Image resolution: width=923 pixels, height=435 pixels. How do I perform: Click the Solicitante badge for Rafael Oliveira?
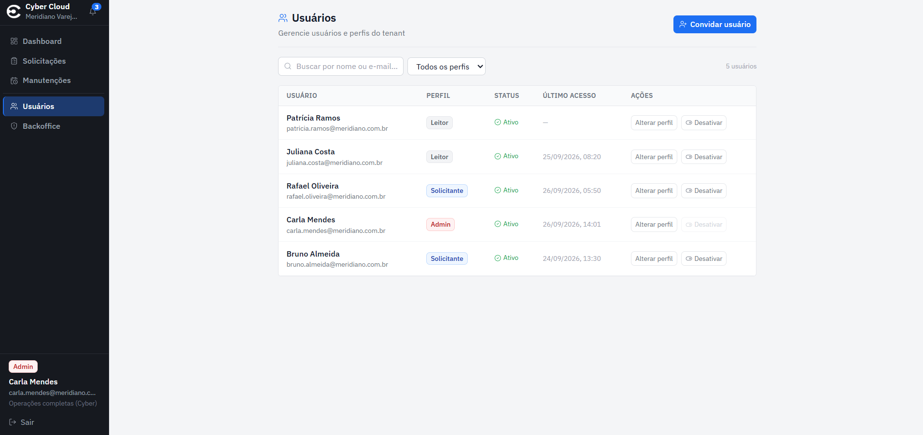click(x=447, y=191)
